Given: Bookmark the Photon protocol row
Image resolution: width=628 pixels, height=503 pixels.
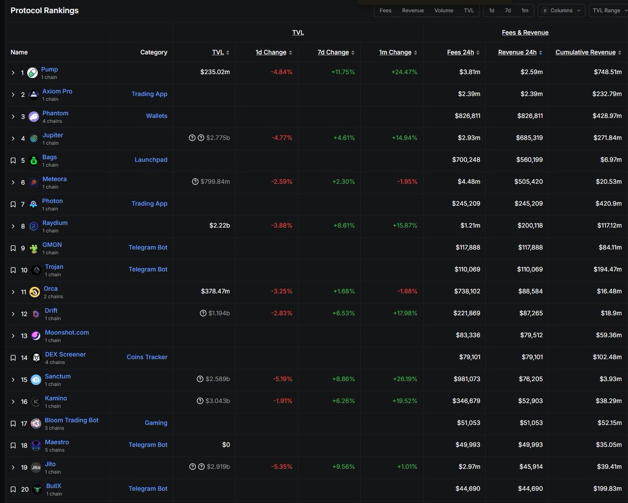Looking at the screenshot, I should point(13,204).
